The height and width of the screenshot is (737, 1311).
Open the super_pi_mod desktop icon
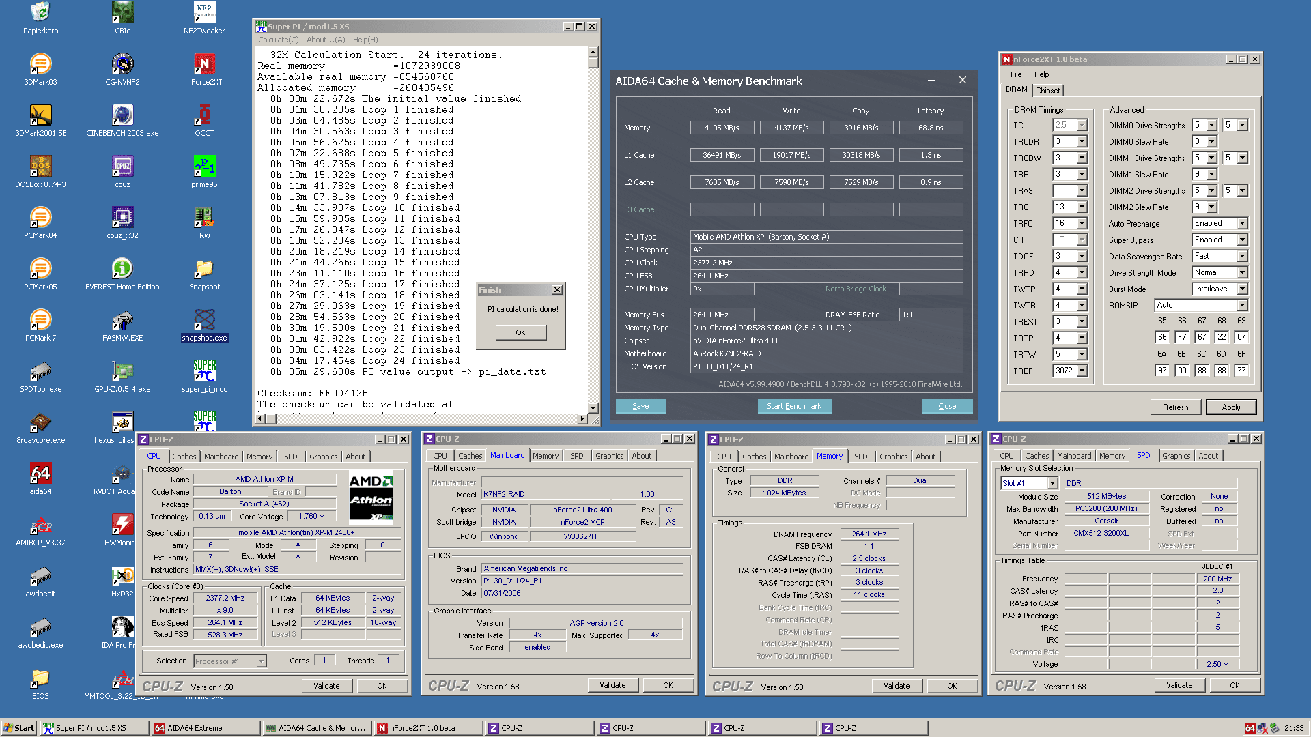click(204, 377)
